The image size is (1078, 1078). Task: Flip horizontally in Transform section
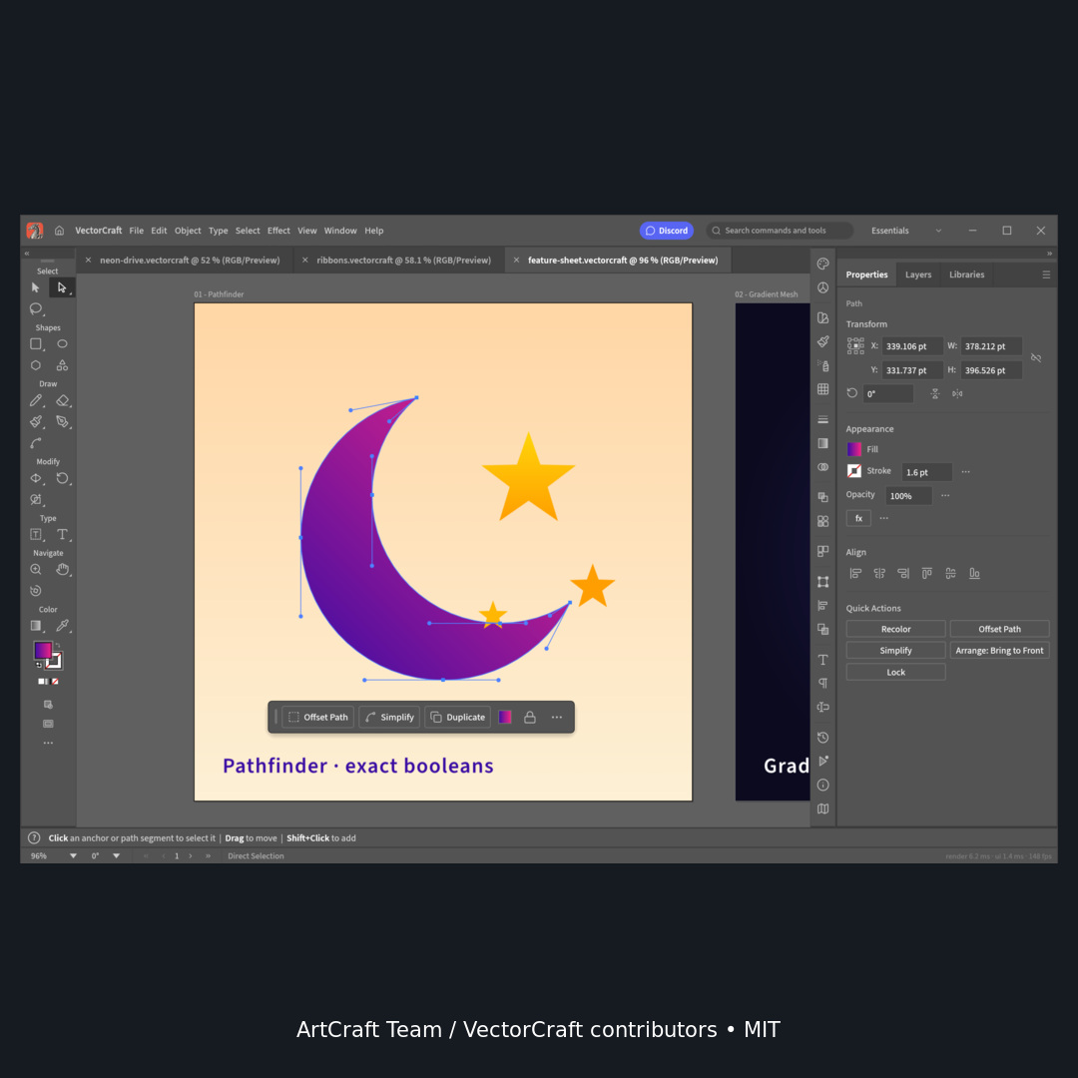coord(957,394)
